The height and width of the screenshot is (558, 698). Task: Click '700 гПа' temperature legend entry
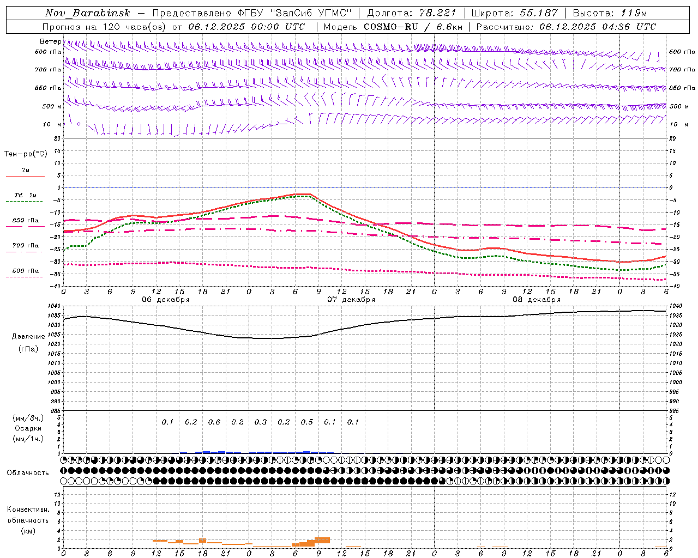26,246
